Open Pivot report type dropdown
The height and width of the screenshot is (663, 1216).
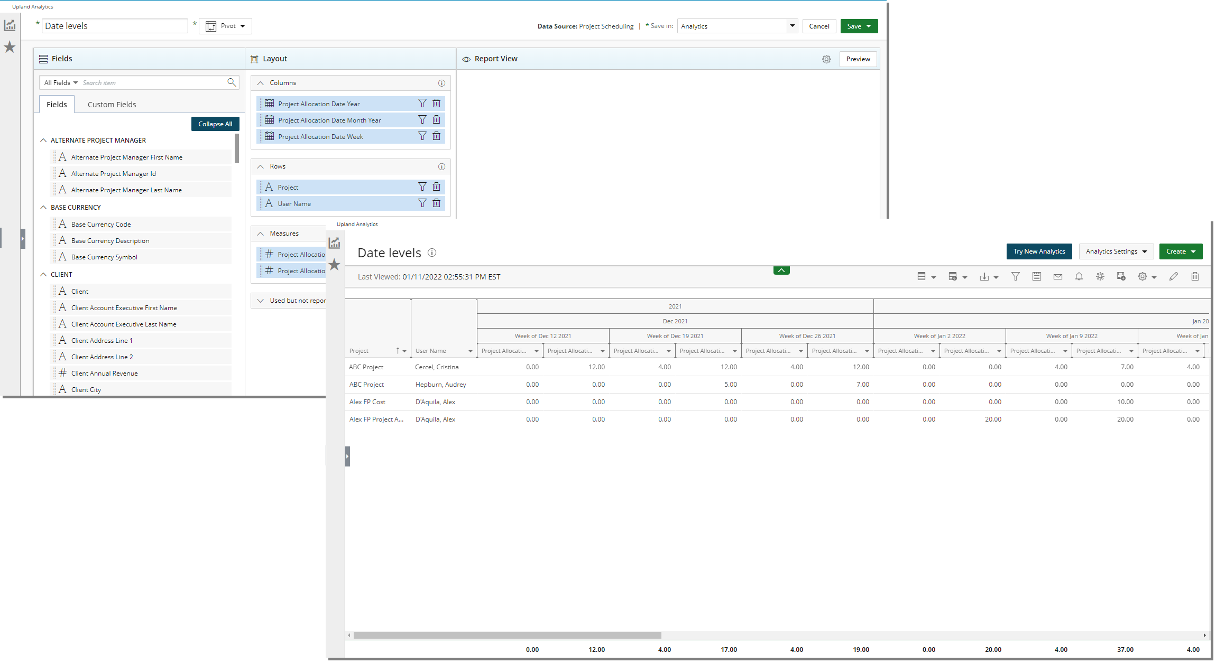[x=225, y=26]
